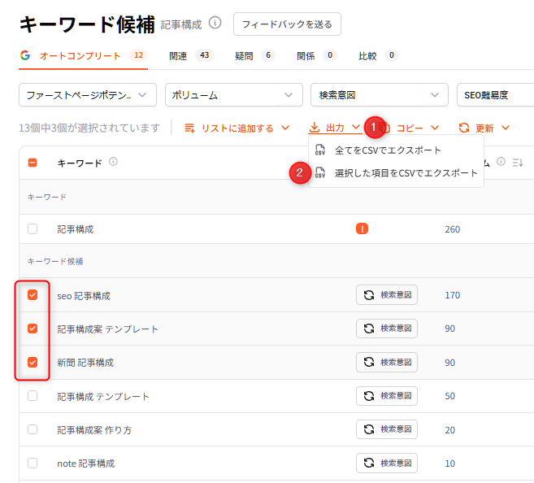Toggle the select-all checkbox in table header
The height and width of the screenshot is (483, 534).
(33, 163)
